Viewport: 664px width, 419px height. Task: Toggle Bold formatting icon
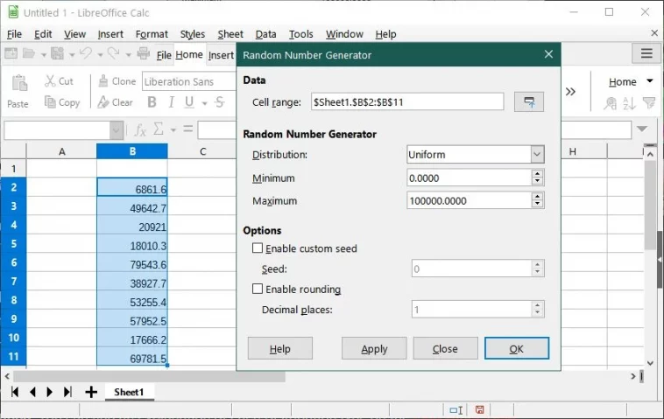(152, 102)
